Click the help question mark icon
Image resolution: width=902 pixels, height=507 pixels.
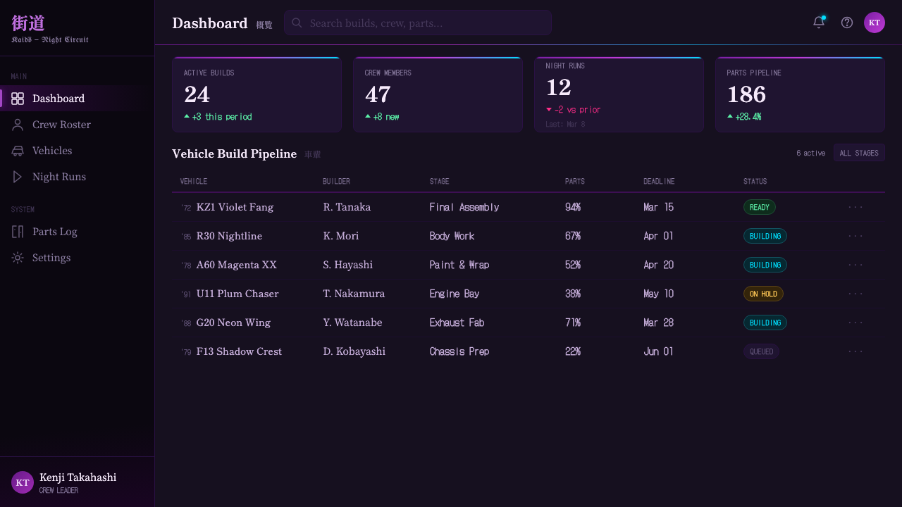coord(847,23)
